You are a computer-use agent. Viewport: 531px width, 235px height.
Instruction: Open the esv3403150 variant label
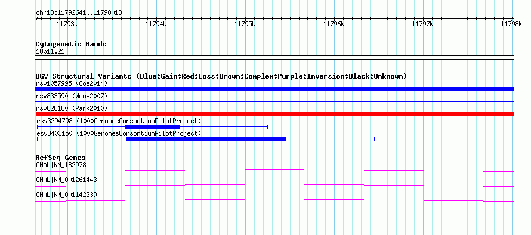click(x=119, y=133)
